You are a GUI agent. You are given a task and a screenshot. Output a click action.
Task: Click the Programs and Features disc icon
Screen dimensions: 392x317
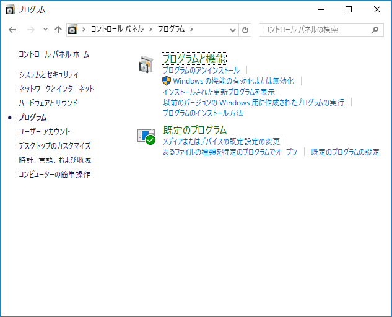(x=146, y=64)
